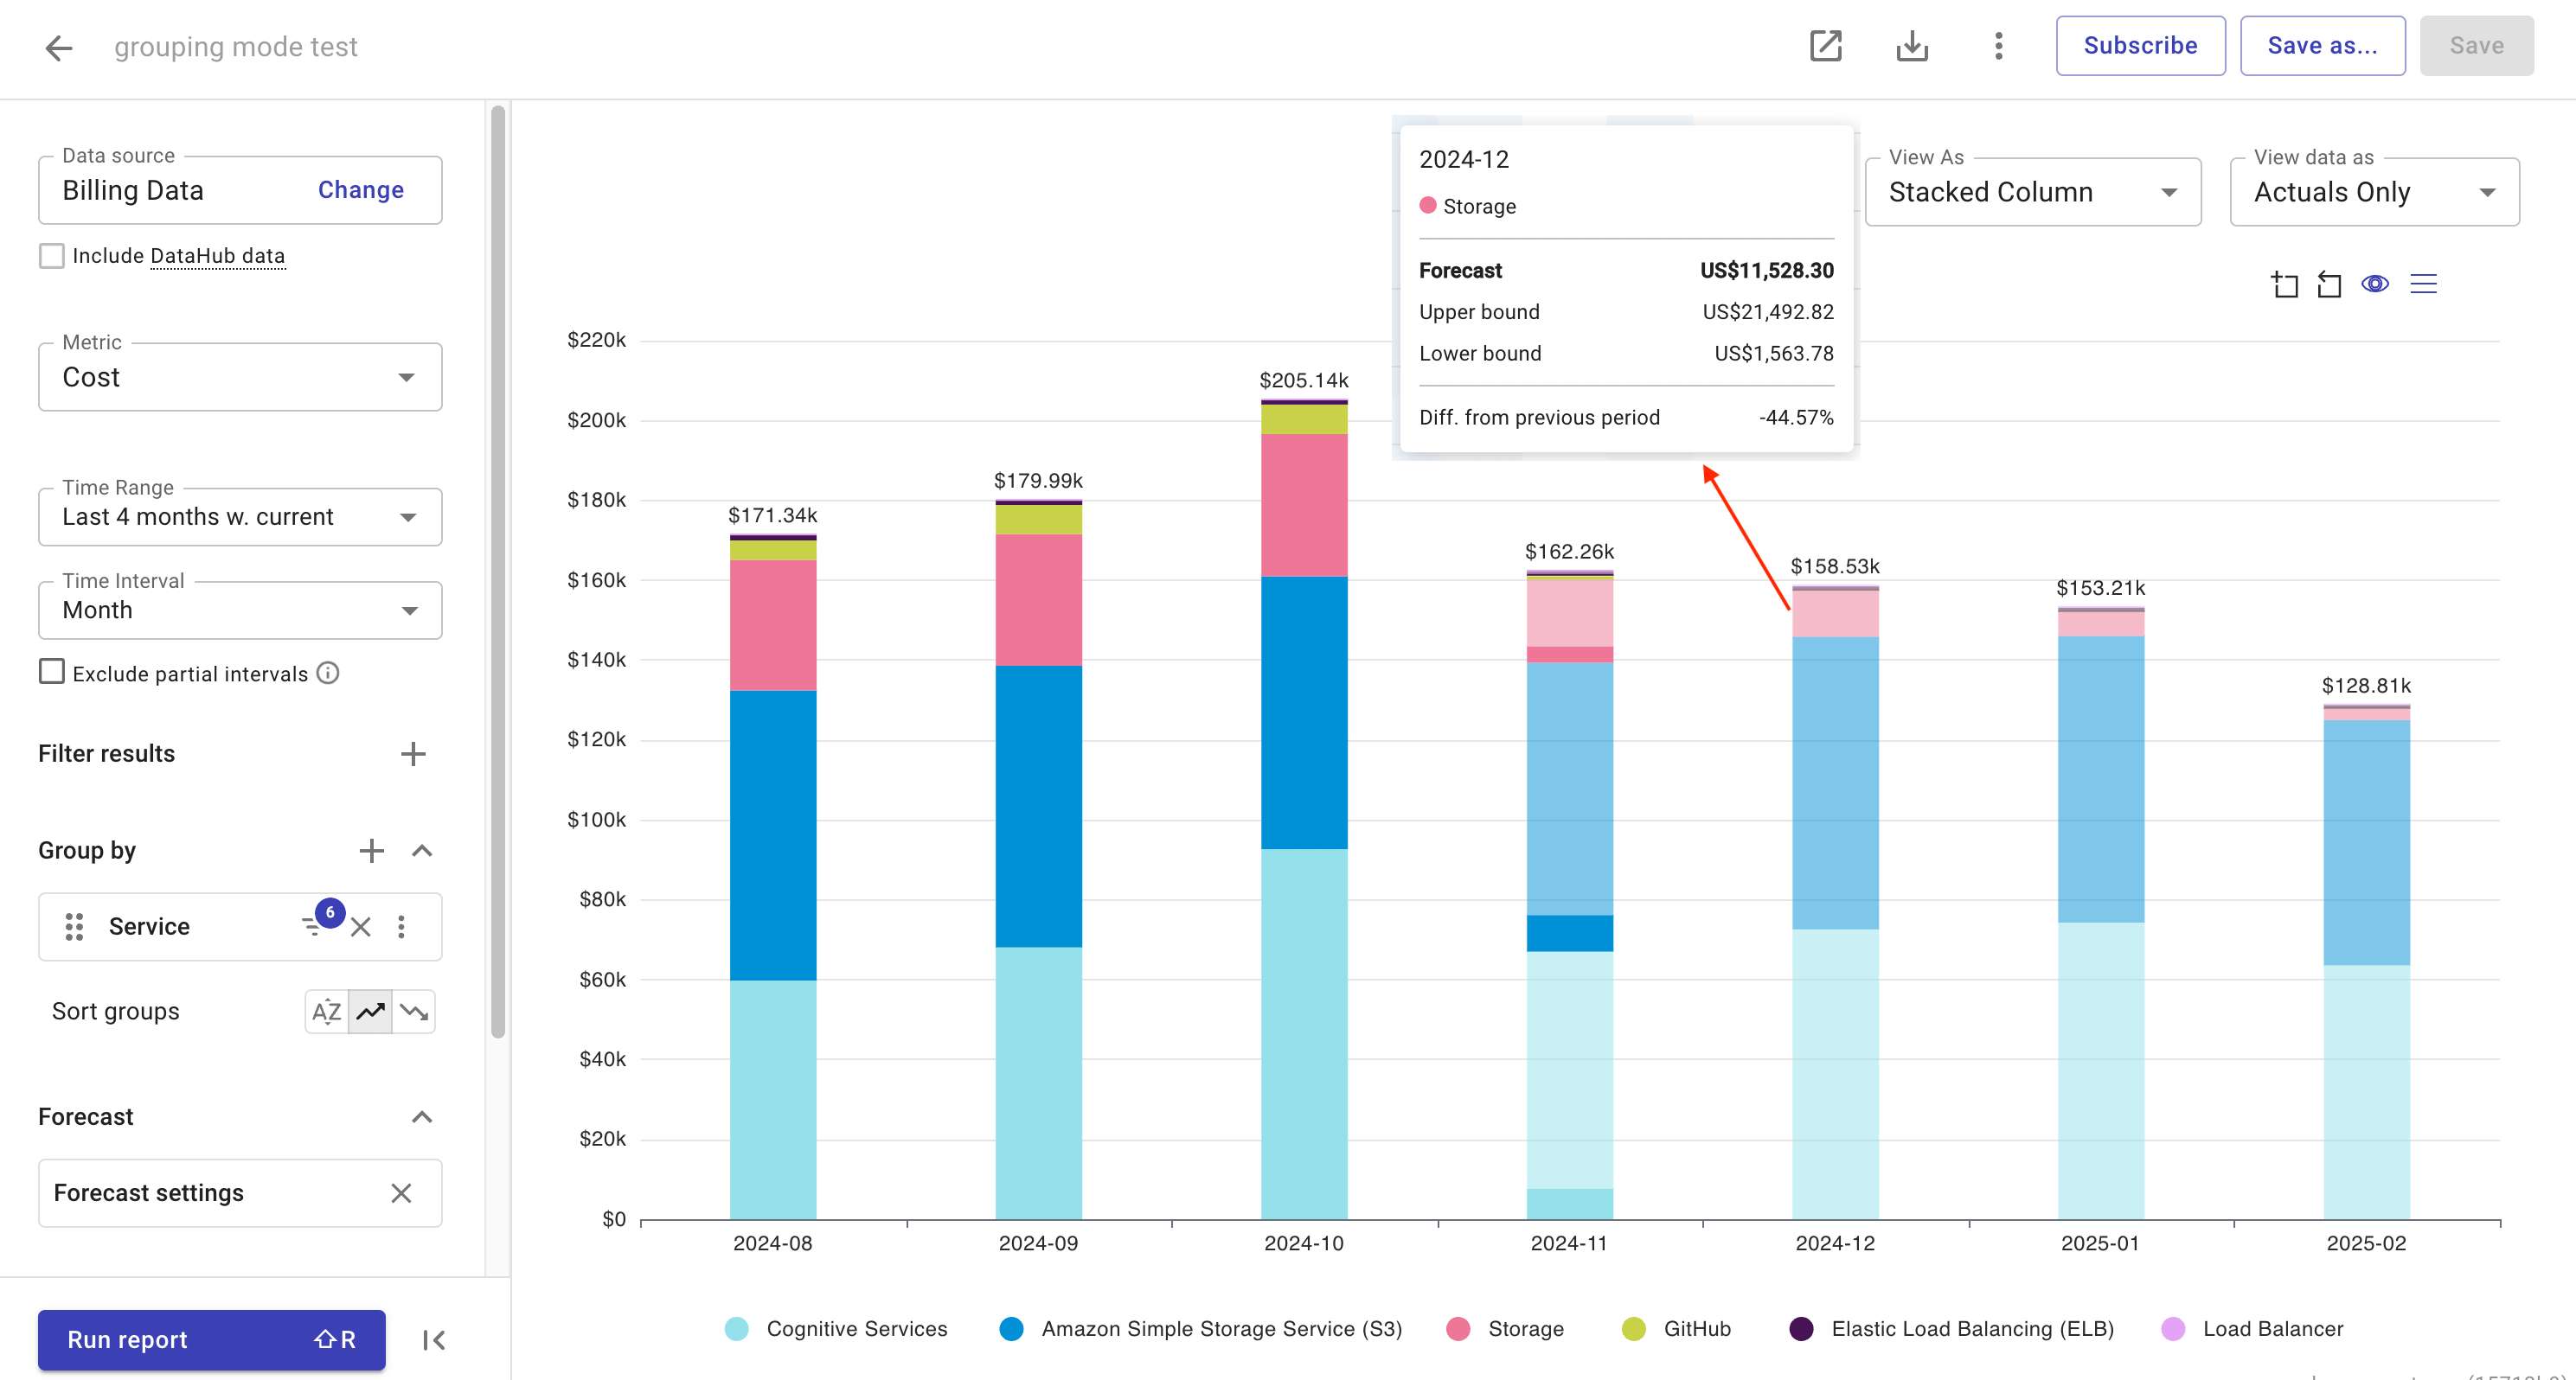Enable the Include DataHub data checkbox
Image resolution: width=2576 pixels, height=1380 pixels.
click(51, 255)
